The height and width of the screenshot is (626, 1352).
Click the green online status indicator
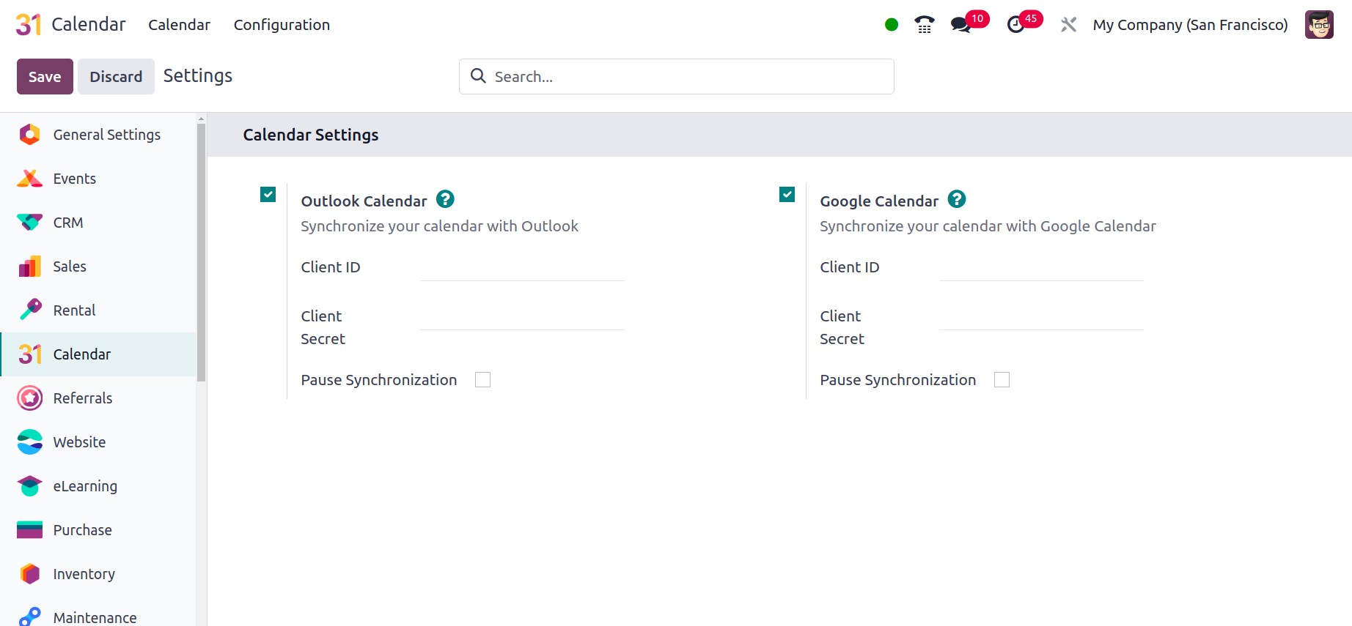(892, 25)
